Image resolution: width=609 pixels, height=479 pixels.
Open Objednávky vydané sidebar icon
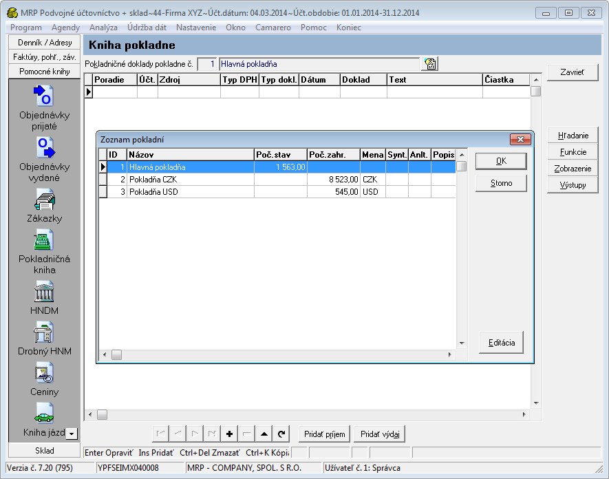45,147
